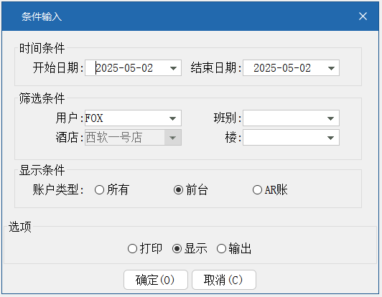382x297 pixels.
Task: Open the 结束日期 calendar dropdown arrow
Action: click(331, 68)
